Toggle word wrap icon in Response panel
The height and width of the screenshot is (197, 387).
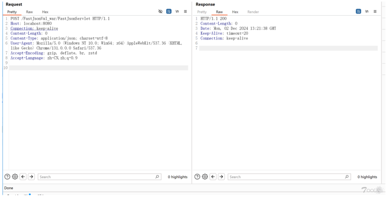tap(358, 11)
